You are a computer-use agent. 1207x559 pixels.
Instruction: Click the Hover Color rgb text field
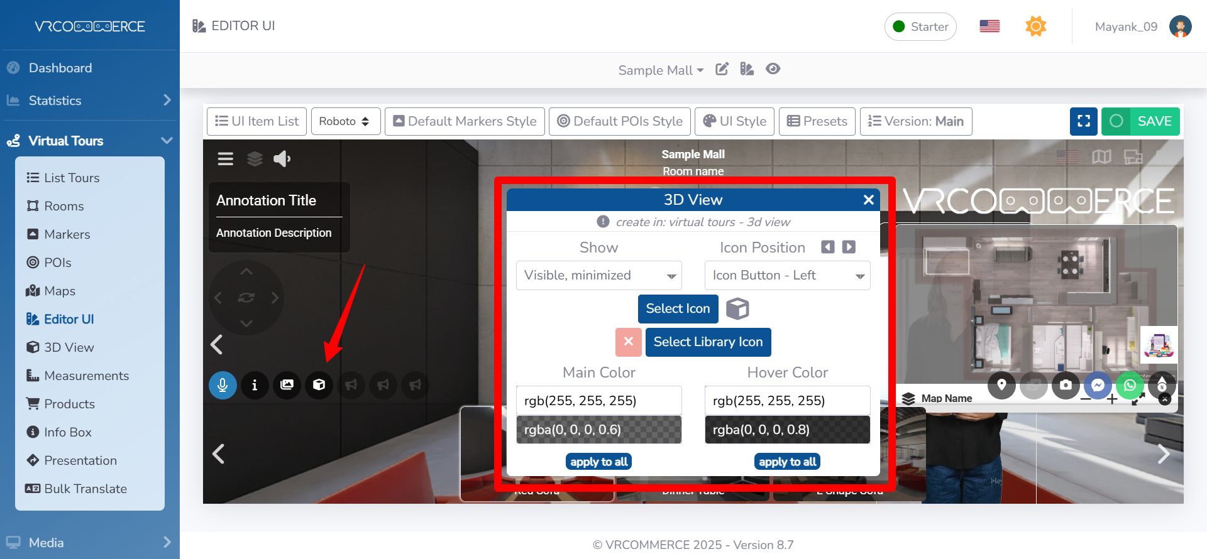(x=787, y=401)
